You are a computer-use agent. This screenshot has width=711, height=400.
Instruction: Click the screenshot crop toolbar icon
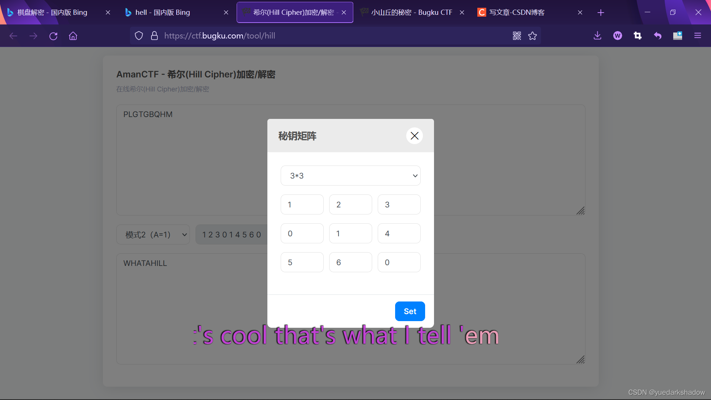[637, 36]
